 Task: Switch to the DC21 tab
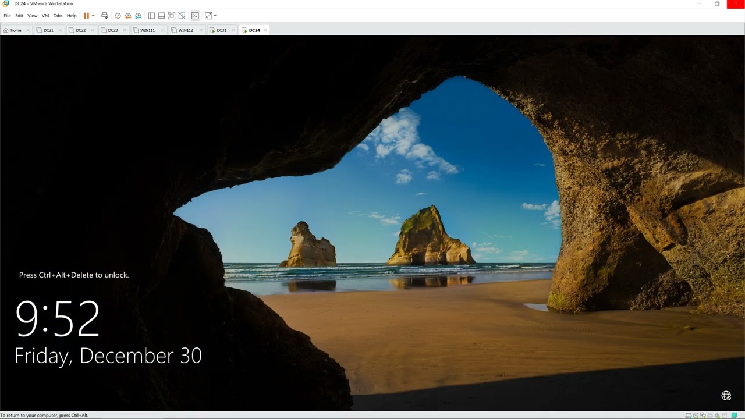coord(48,30)
